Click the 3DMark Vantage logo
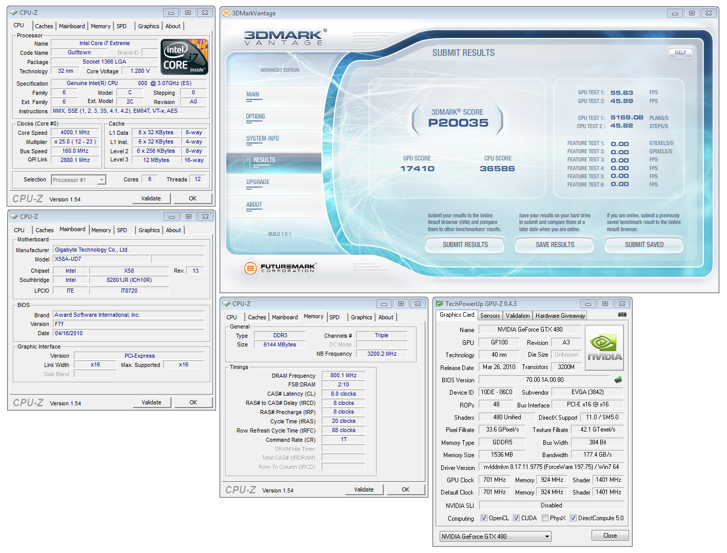The image size is (727, 553). coord(285,37)
